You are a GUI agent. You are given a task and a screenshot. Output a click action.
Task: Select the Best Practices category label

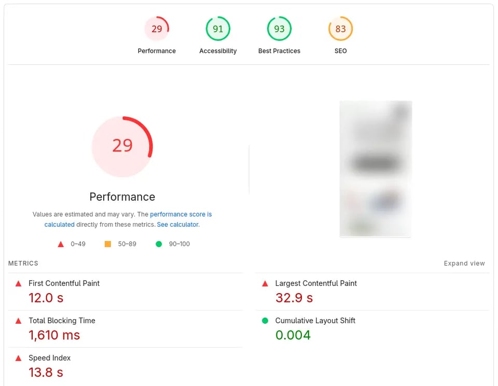[x=279, y=51]
